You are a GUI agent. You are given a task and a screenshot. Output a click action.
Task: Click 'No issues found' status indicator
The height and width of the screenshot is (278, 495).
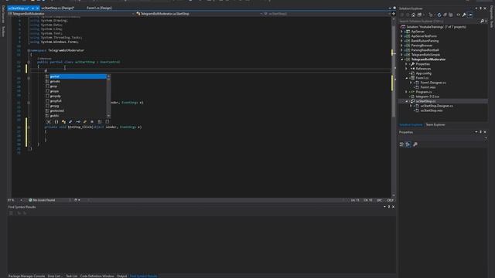(x=42, y=200)
